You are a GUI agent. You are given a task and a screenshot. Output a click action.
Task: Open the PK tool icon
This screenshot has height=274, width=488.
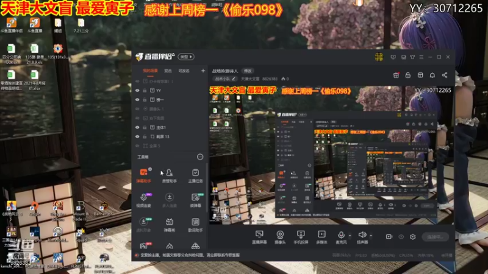click(144, 246)
